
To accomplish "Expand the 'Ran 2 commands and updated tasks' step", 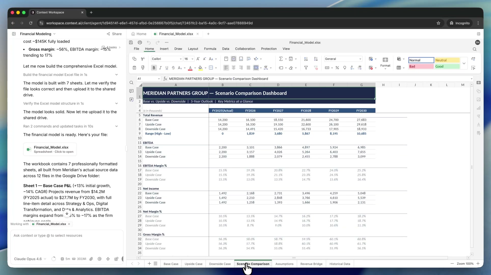I will 116,126.
